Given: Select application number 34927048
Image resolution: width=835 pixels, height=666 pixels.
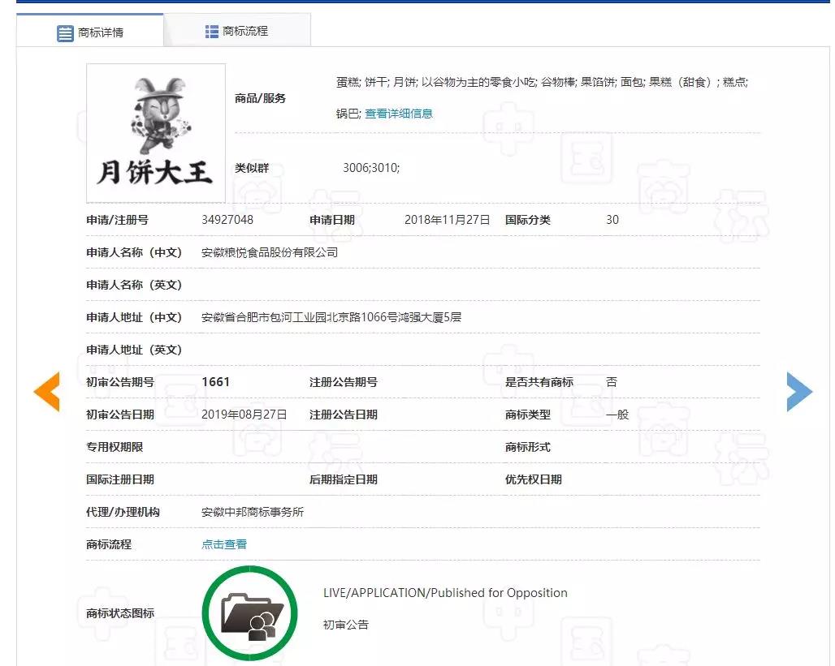Looking at the screenshot, I should click(227, 220).
